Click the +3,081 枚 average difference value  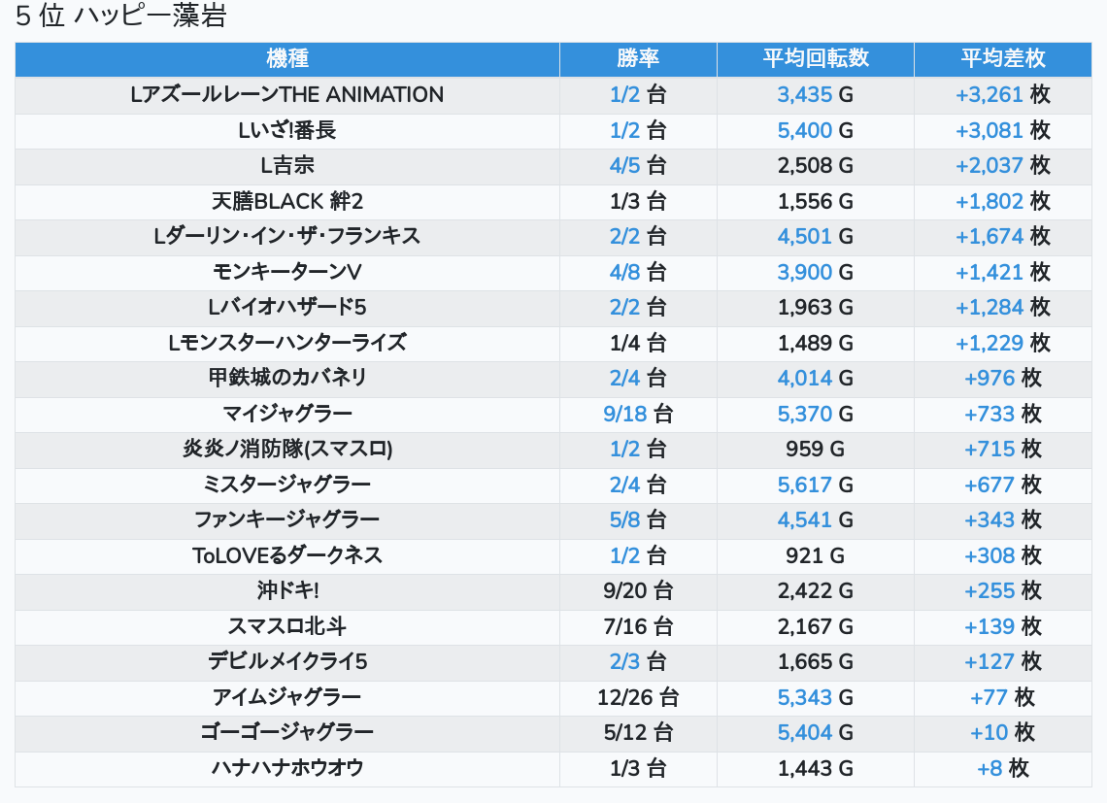tap(1002, 130)
